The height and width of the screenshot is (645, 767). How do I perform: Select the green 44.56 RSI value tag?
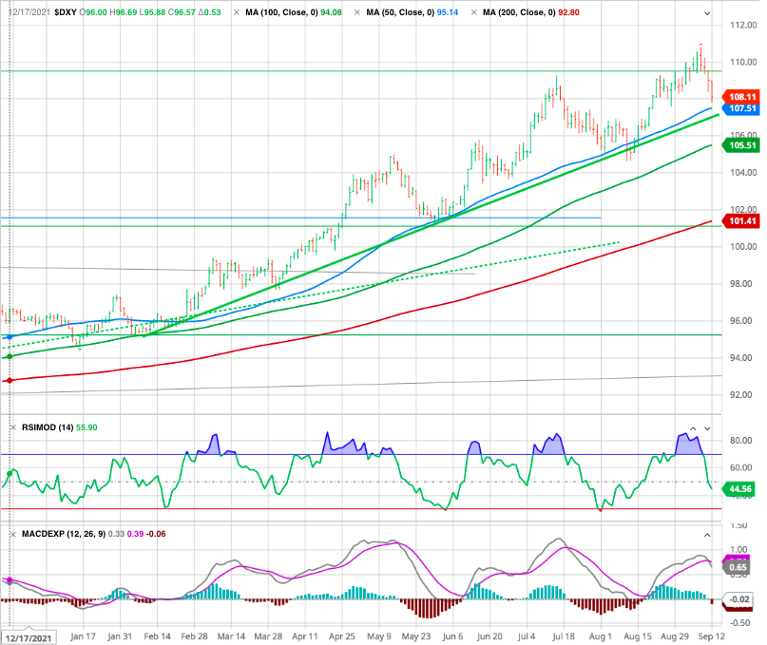[x=742, y=489]
